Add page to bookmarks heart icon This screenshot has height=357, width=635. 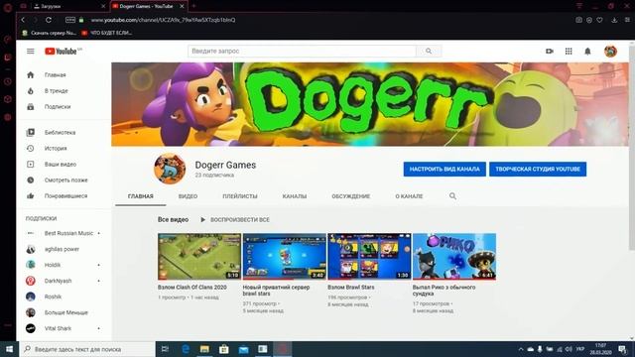[599, 20]
